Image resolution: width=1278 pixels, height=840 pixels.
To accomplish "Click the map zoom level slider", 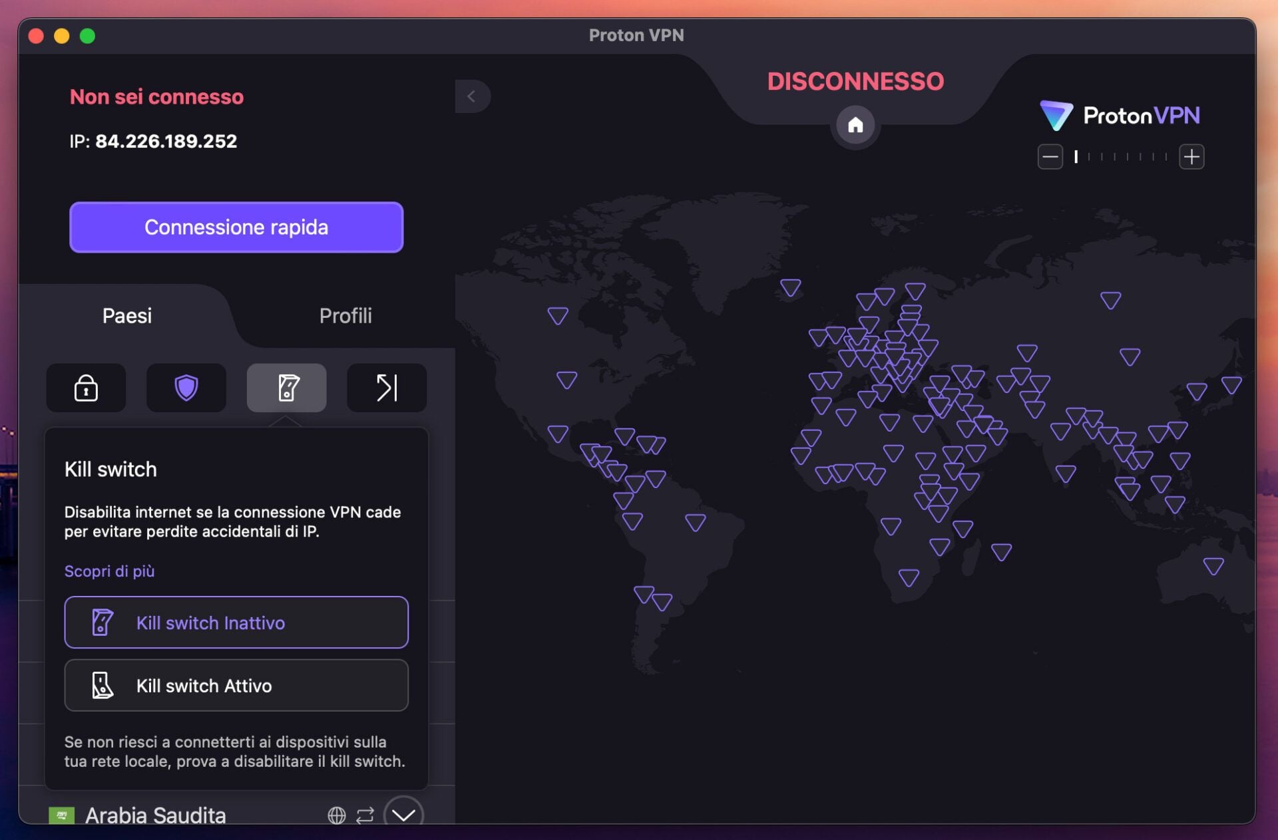I will [x=1121, y=157].
